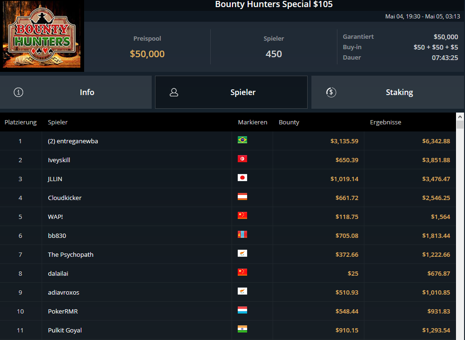465x340 pixels.
Task: Click bounty value $510.93
Action: (347, 293)
